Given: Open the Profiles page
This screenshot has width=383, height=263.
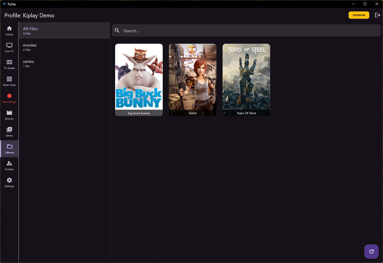Looking at the screenshot, I should click(x=9, y=166).
